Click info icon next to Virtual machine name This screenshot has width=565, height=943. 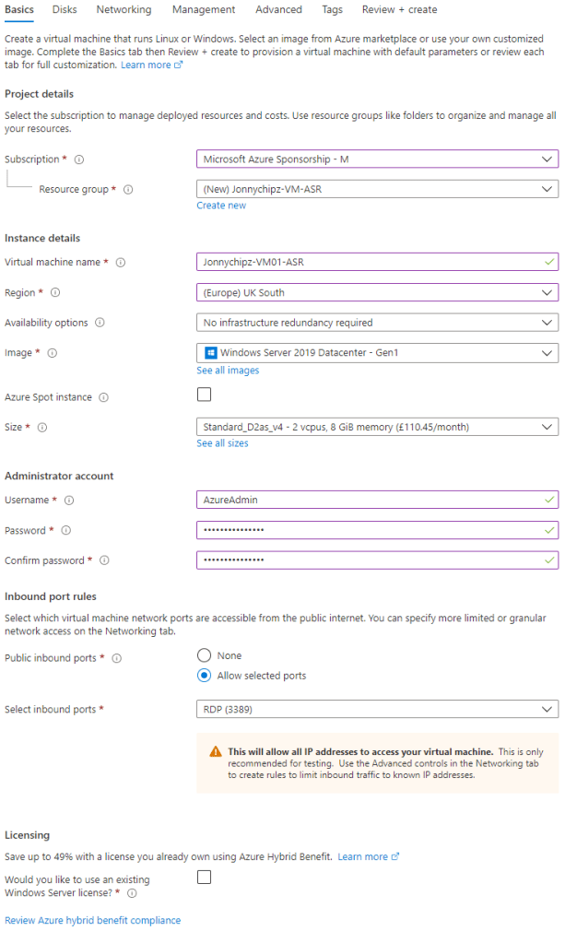120,263
